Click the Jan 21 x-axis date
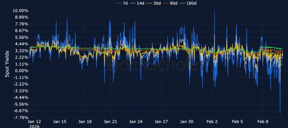Viewport: 288px width, 128px height. tap(110, 122)
